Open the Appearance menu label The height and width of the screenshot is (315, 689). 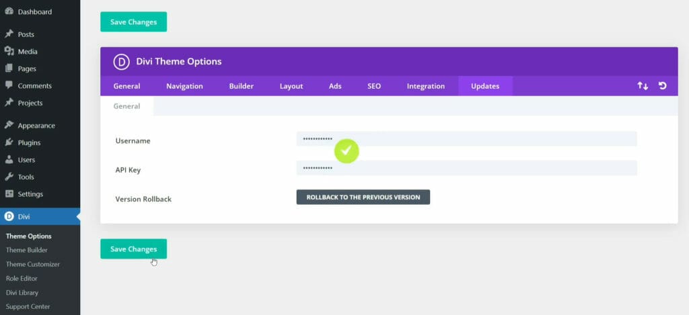tap(36, 126)
